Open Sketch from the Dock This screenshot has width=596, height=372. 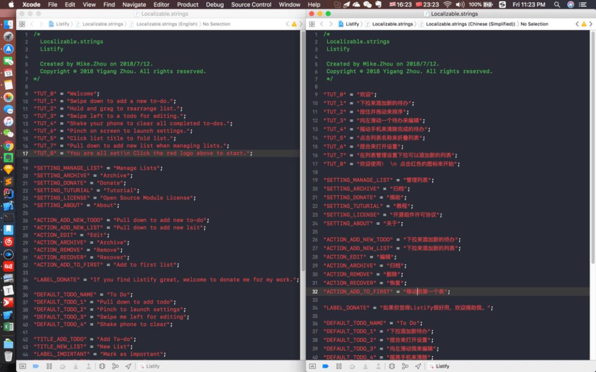pos(8,169)
